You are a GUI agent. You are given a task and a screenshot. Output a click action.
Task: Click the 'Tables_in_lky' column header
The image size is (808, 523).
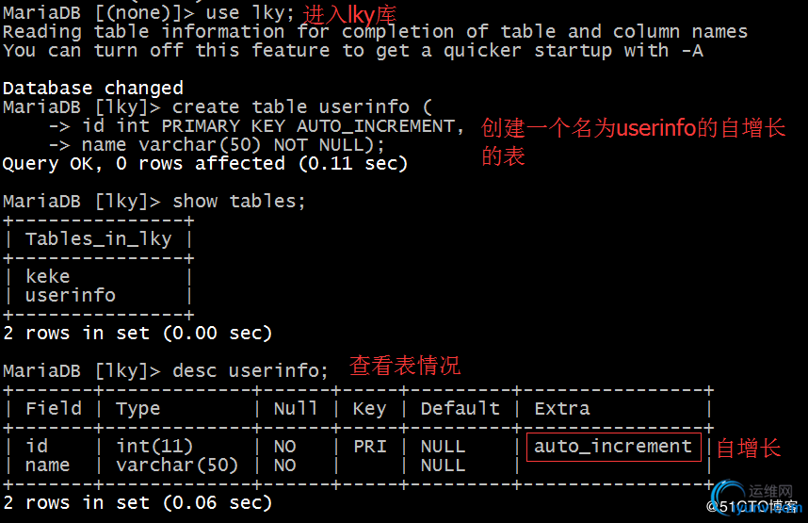(99, 239)
